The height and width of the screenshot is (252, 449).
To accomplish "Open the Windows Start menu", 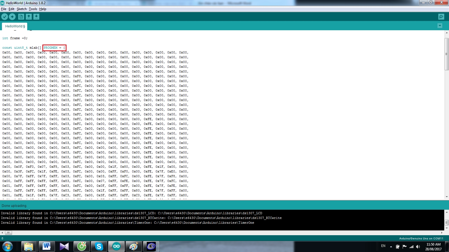I will 8,247.
